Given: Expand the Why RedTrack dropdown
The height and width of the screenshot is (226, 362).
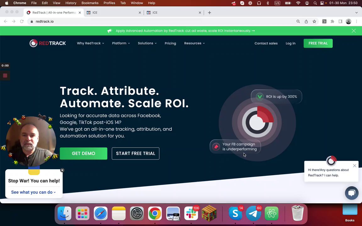Looking at the screenshot, I should (x=90, y=43).
